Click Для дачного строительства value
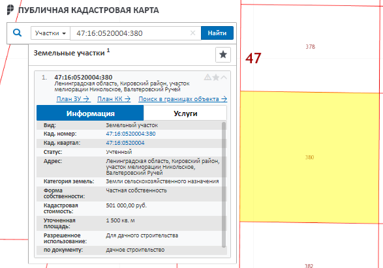The height and width of the screenshot is (268, 383). coord(142,235)
